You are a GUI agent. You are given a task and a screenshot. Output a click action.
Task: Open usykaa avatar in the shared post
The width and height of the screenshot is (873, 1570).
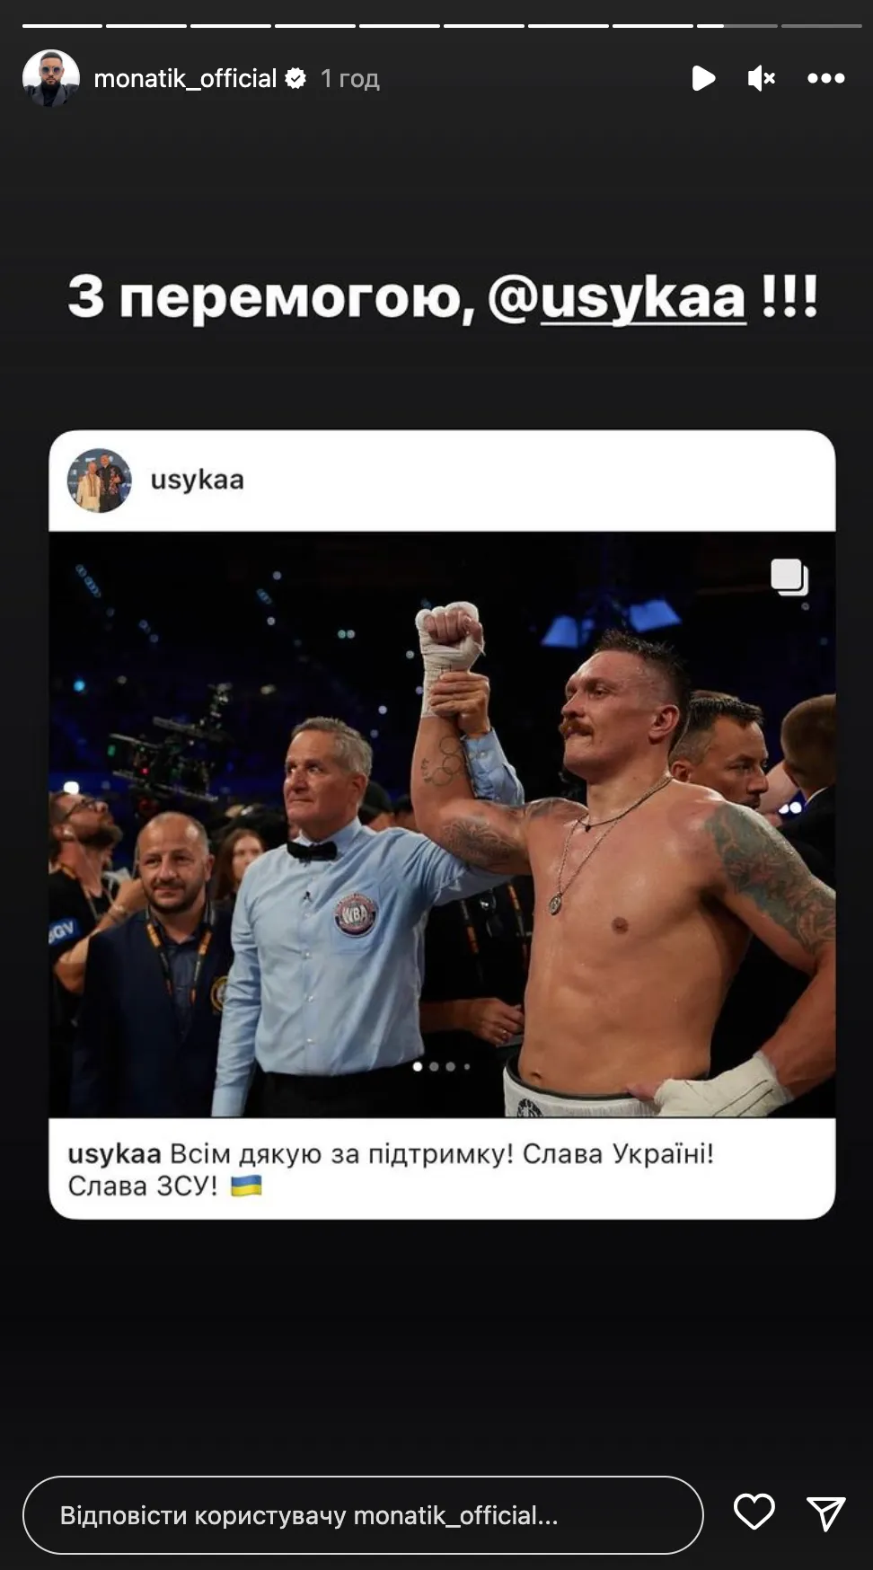99,481
